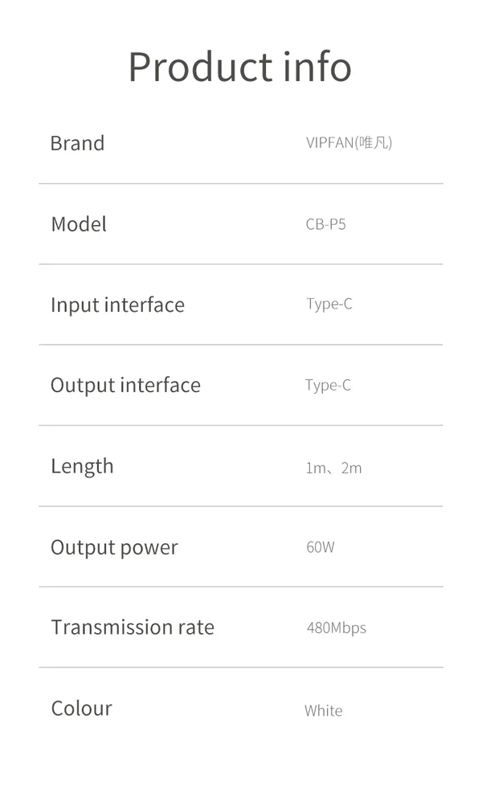Click the 60W output power value
The image size is (482, 793).
(x=320, y=547)
